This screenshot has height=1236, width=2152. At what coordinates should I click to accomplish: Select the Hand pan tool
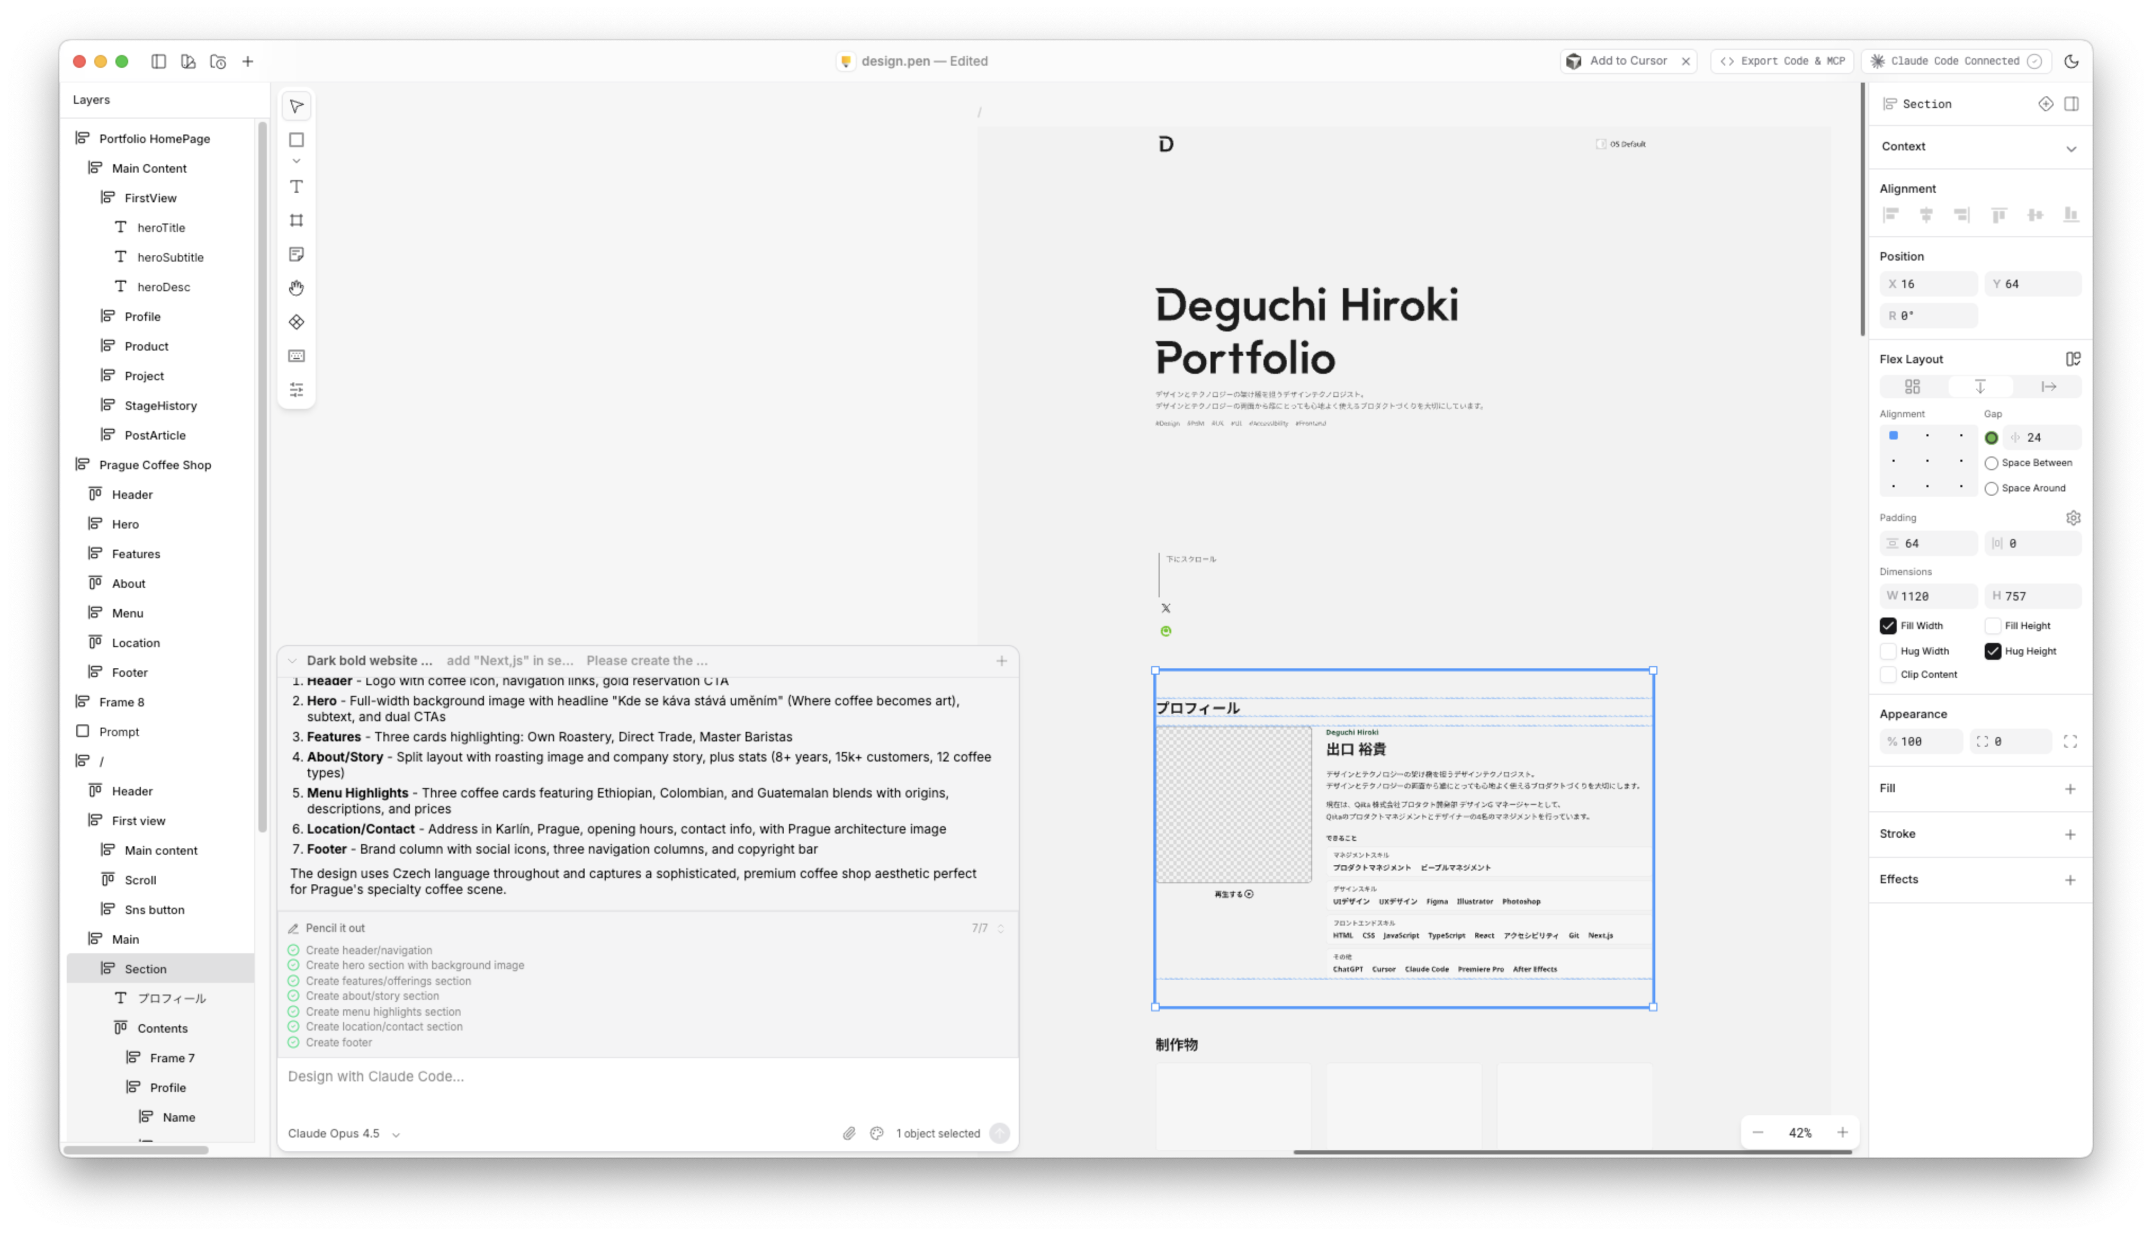point(296,289)
